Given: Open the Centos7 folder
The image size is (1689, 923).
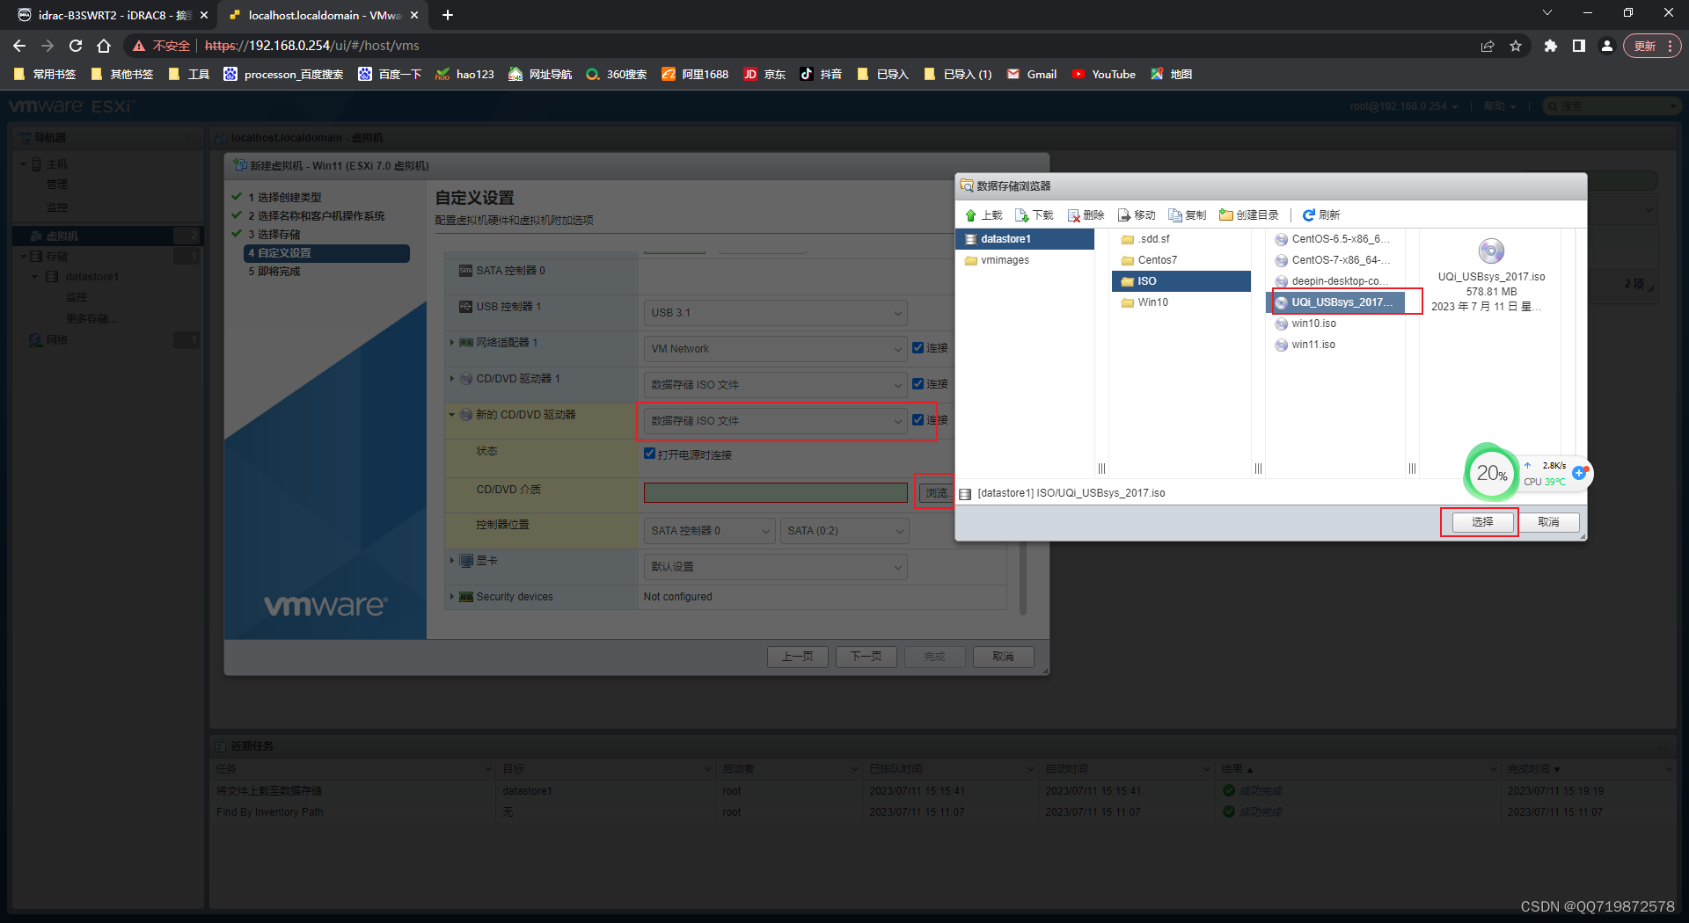Looking at the screenshot, I should click(1181, 260).
